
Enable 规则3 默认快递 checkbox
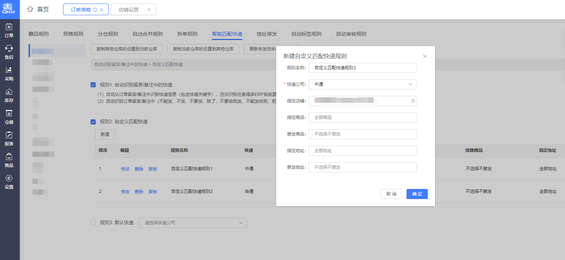[93, 222]
